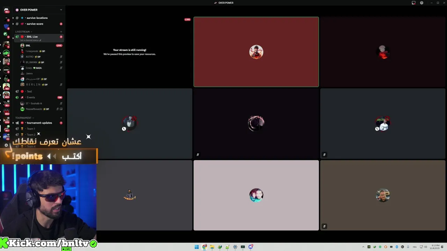Viewport: 447px width, 251px height.
Task: Open the survive-locations text channel
Action: [x=38, y=18]
